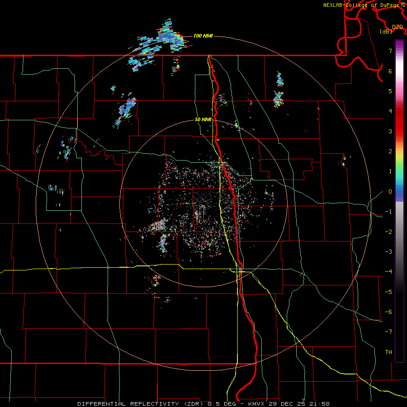The height and width of the screenshot is (407, 407).
Task: Click the 50 NMI range ring label
Action: 203,119
